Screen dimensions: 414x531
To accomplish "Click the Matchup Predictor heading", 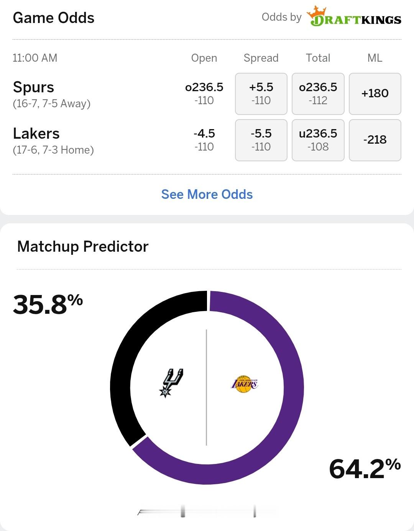I will 83,246.
